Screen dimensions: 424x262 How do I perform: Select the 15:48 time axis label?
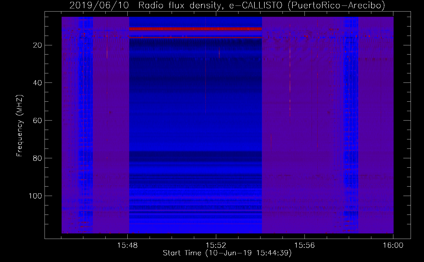click(127, 245)
